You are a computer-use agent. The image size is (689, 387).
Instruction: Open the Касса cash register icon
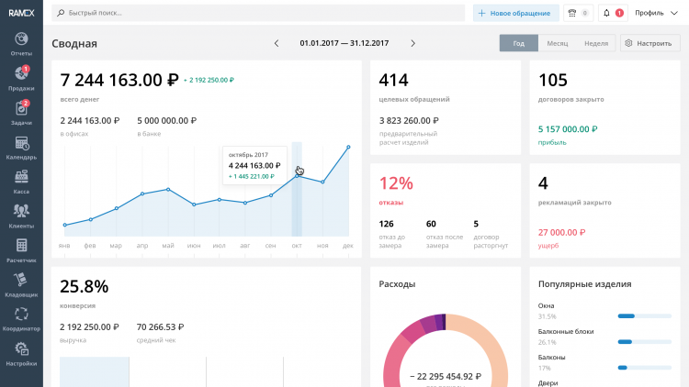(21, 180)
